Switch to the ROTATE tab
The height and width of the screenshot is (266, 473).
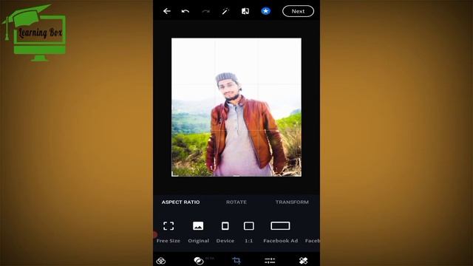coord(236,202)
